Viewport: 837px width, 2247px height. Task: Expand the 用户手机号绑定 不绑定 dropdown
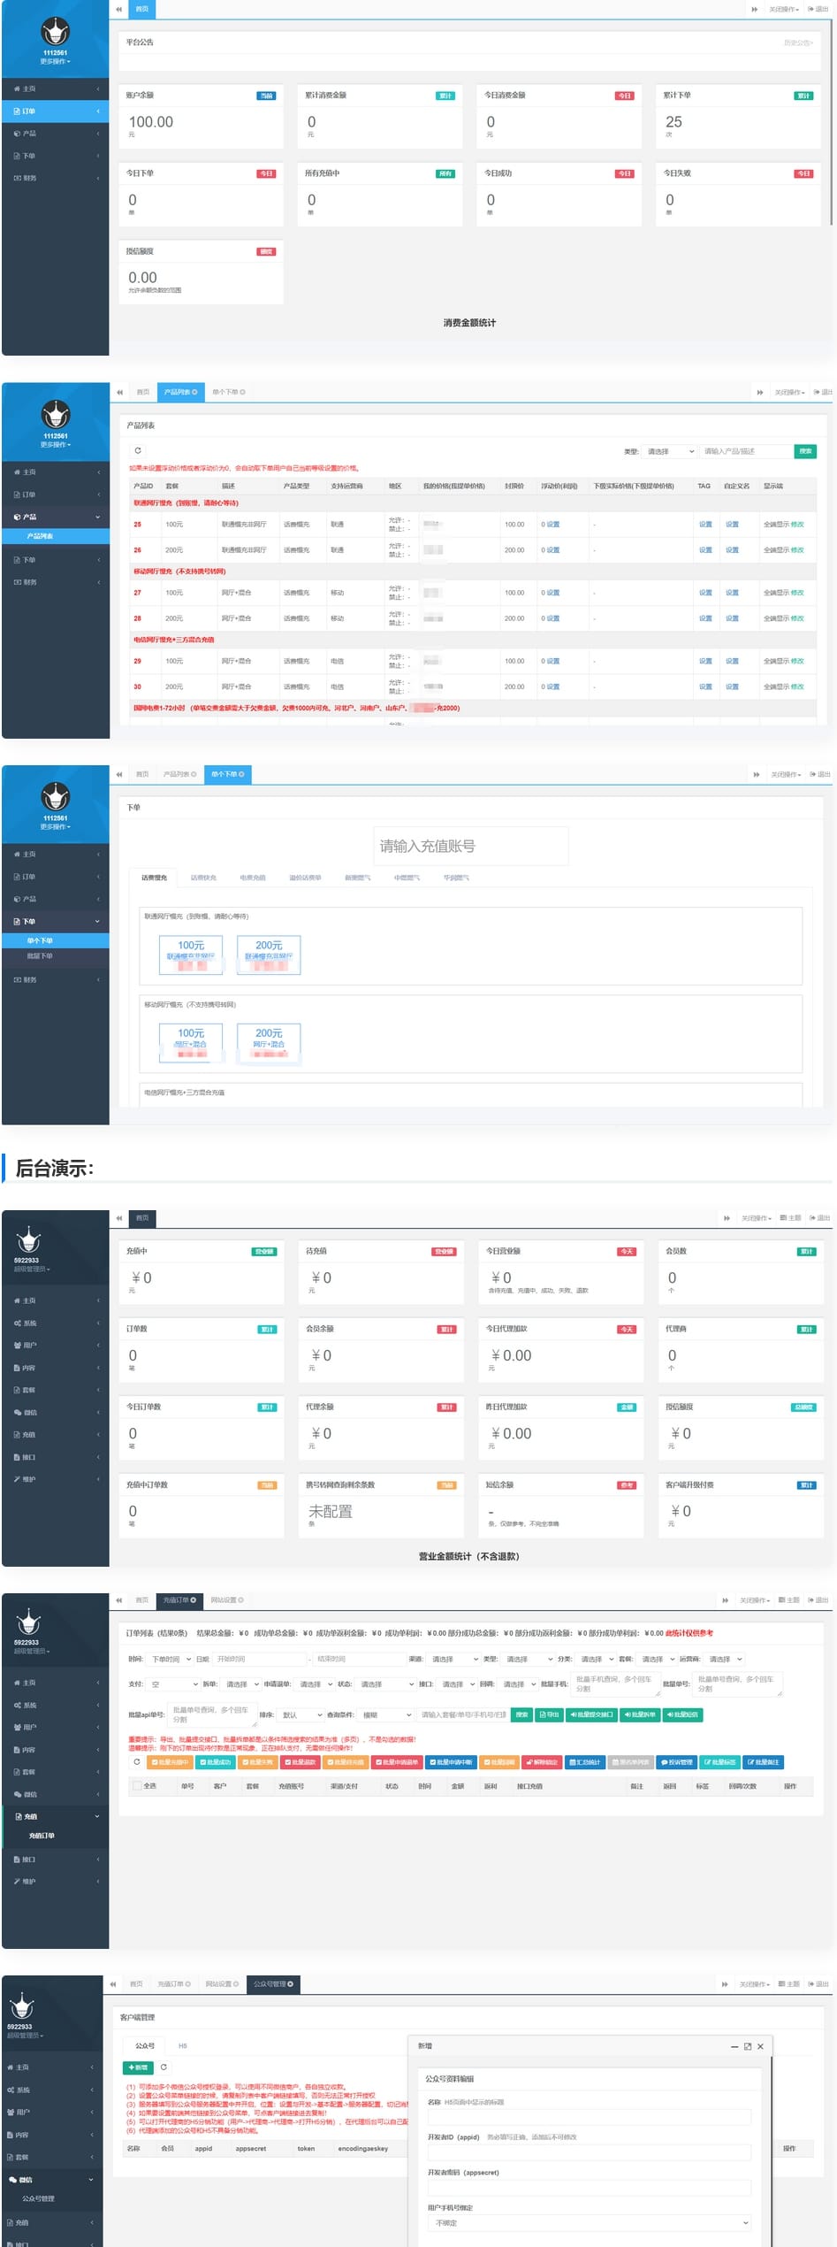(590, 2222)
